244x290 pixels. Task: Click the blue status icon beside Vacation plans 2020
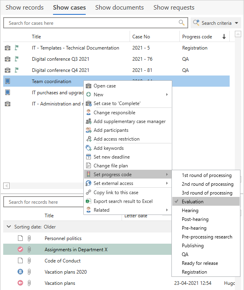20,272
